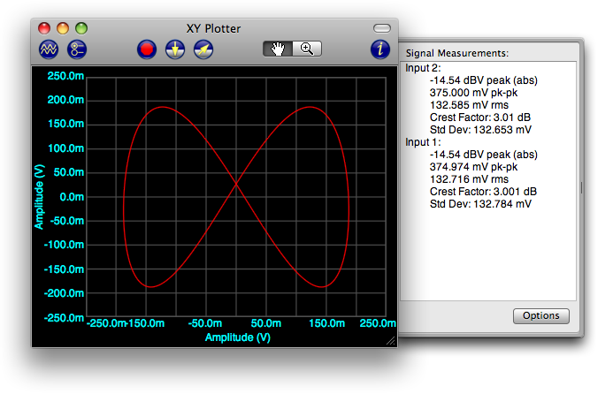Click the '250.0m' y-axis tick label
613x394 pixels.
[x=65, y=76]
